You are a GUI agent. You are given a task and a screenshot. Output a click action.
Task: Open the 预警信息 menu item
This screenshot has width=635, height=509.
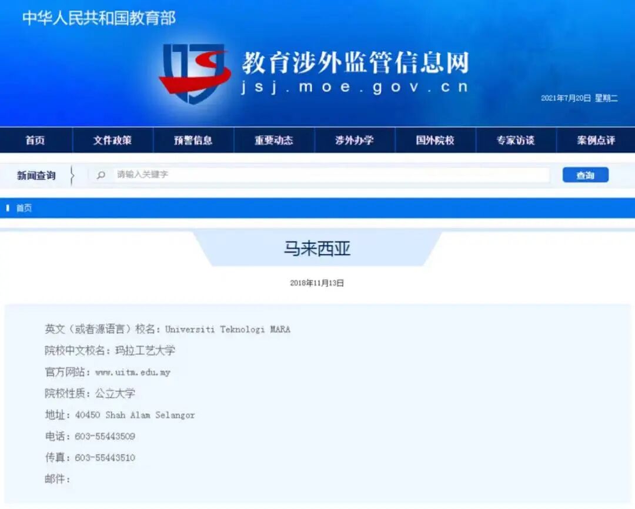tap(193, 140)
